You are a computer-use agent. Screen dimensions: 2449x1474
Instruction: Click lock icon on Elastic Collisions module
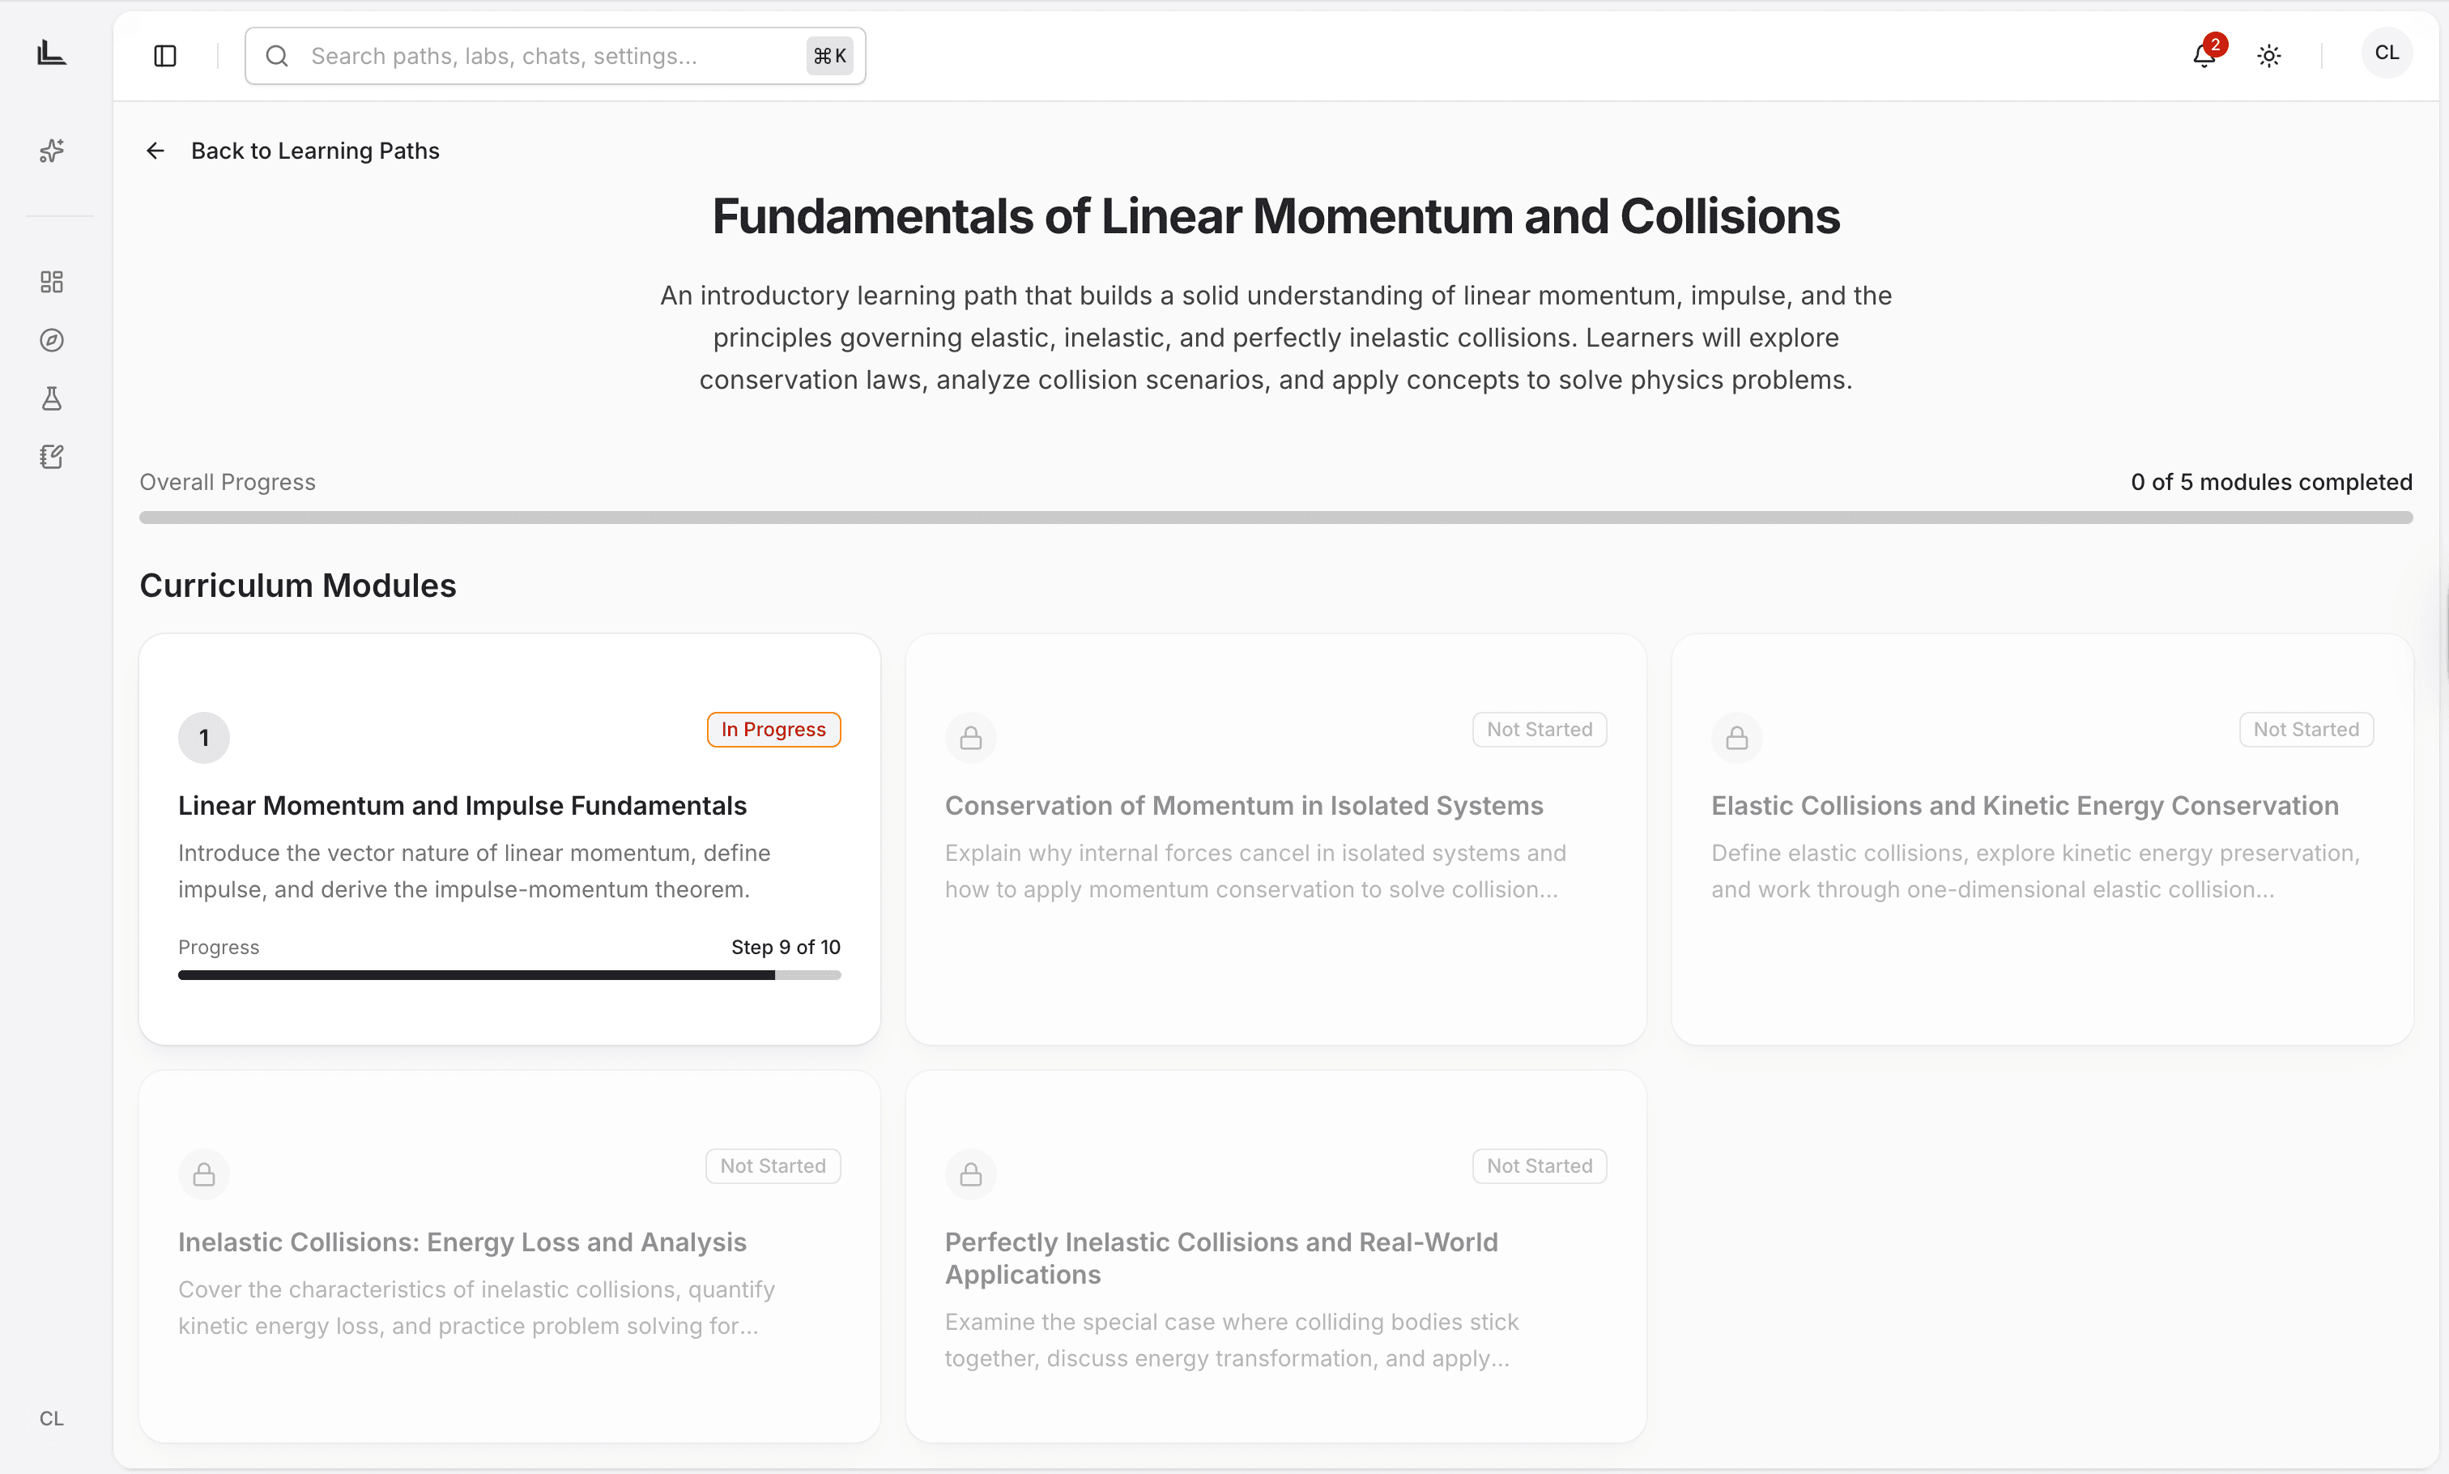(1736, 738)
